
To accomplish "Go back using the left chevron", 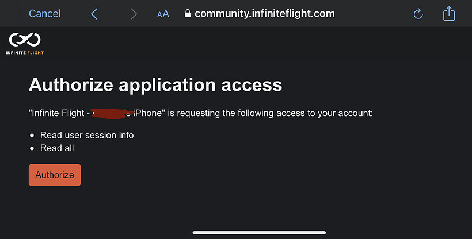I will (94, 14).
